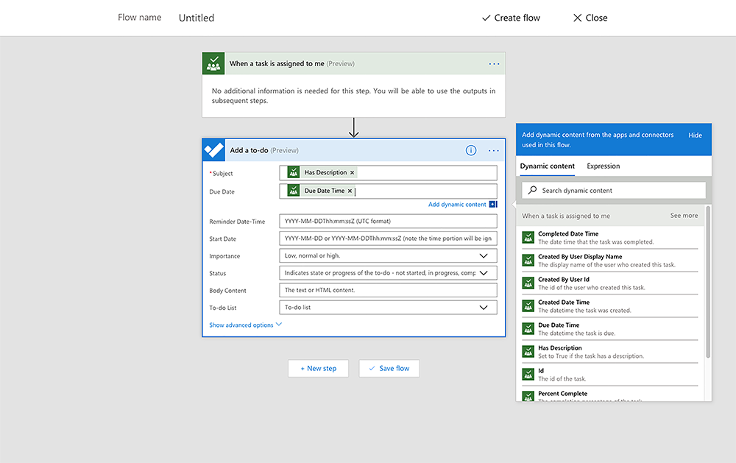Click See more in dynamic content list
The image size is (736, 463).
click(684, 216)
